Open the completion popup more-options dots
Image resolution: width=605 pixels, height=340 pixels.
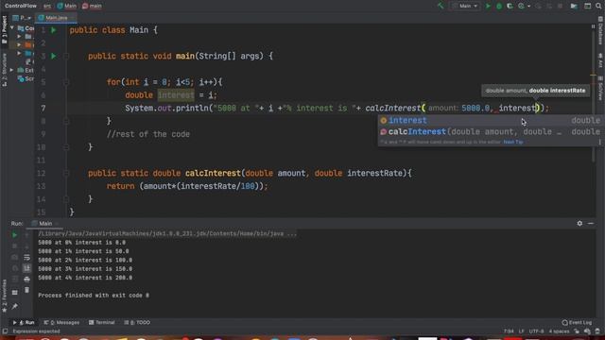point(599,142)
